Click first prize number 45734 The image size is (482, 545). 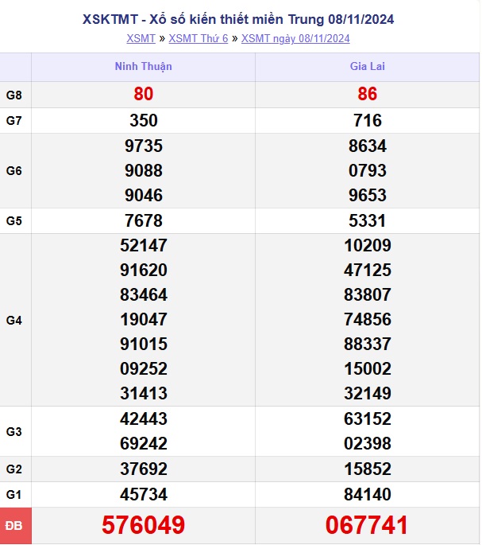(x=144, y=495)
